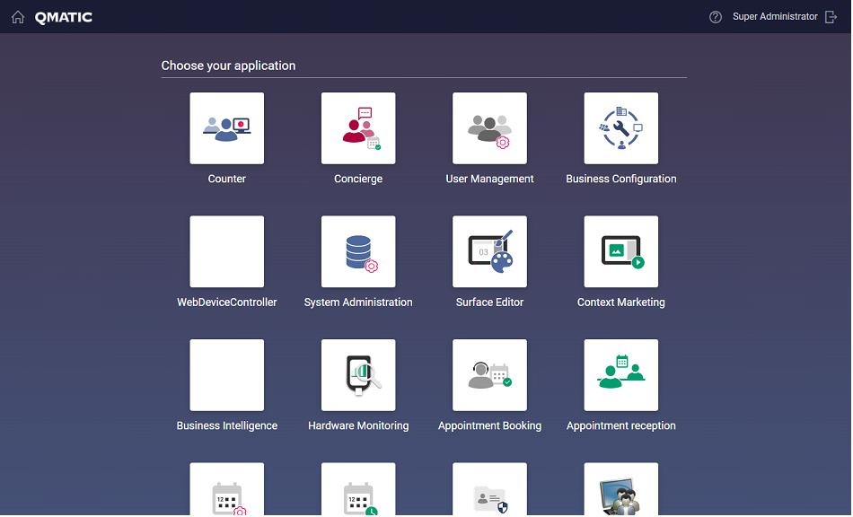Open User Management tile
The width and height of the screenshot is (853, 517).
pyautogui.click(x=489, y=128)
